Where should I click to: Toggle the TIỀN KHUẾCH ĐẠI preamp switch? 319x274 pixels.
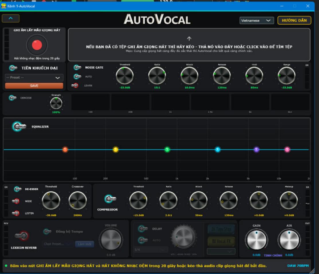click(13, 68)
